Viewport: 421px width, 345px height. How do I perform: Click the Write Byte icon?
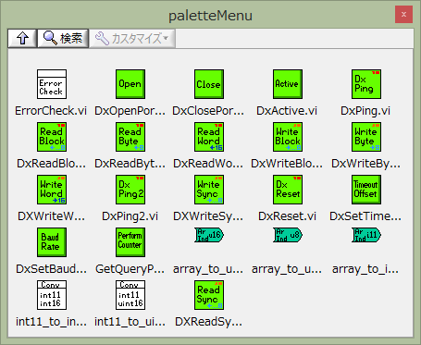click(x=366, y=137)
